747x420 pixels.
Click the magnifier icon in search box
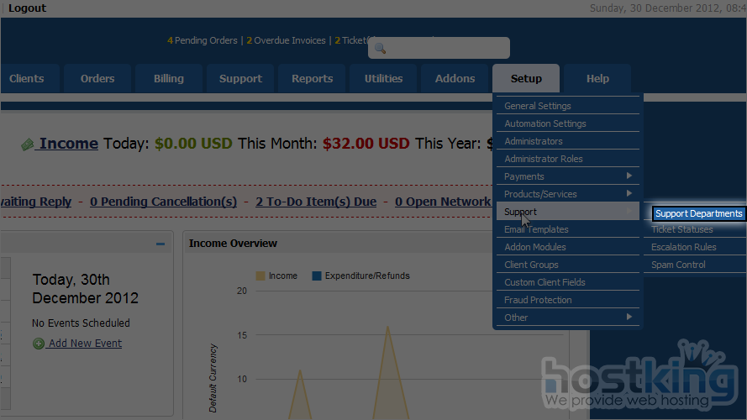[x=380, y=48]
